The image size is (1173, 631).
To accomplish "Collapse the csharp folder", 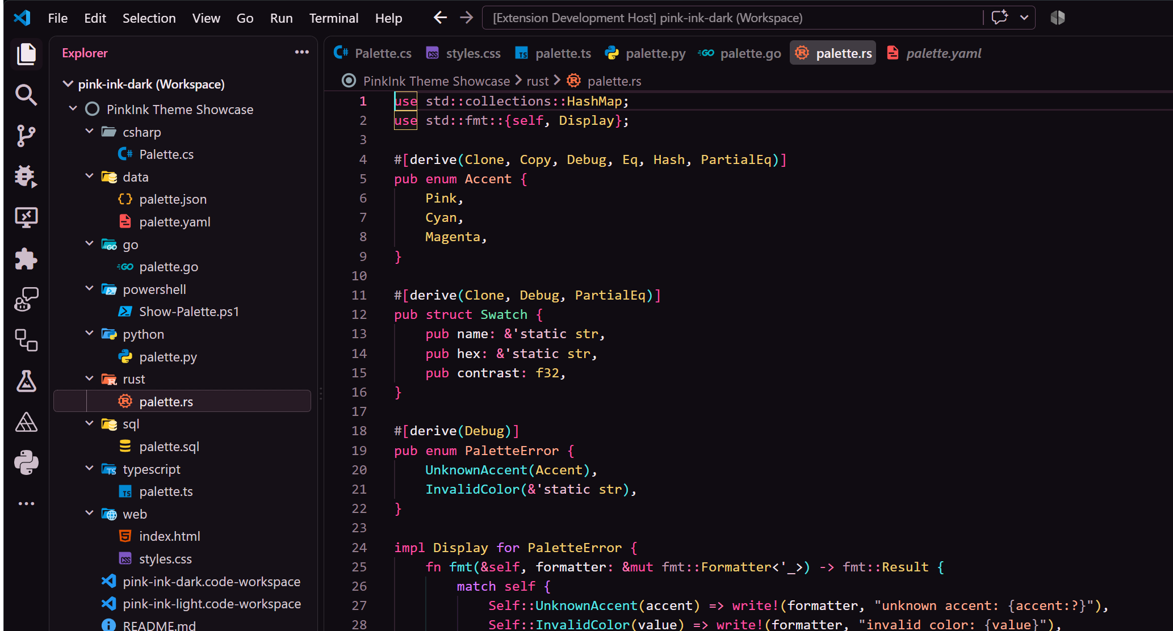I will (x=89, y=131).
